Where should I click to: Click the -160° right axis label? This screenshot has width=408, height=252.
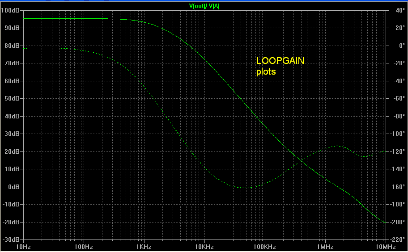[398, 187]
